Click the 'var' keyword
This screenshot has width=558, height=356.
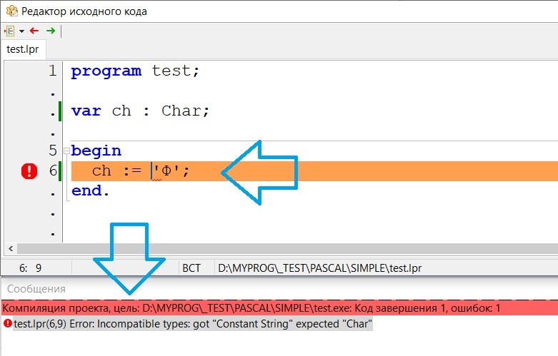coord(86,111)
